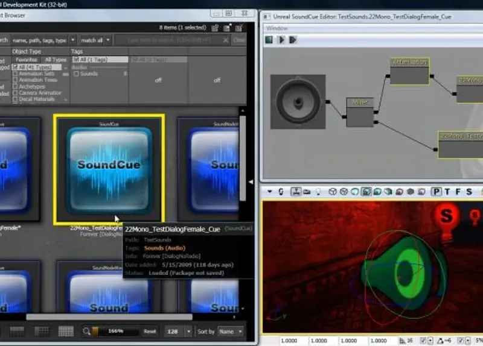Click the Reset zoom button
The height and width of the screenshot is (346, 483).
coord(150,332)
